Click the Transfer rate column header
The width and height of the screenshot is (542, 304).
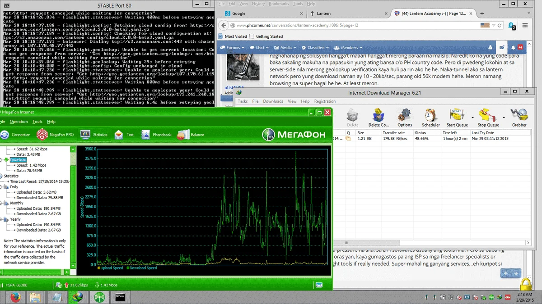[397, 133]
